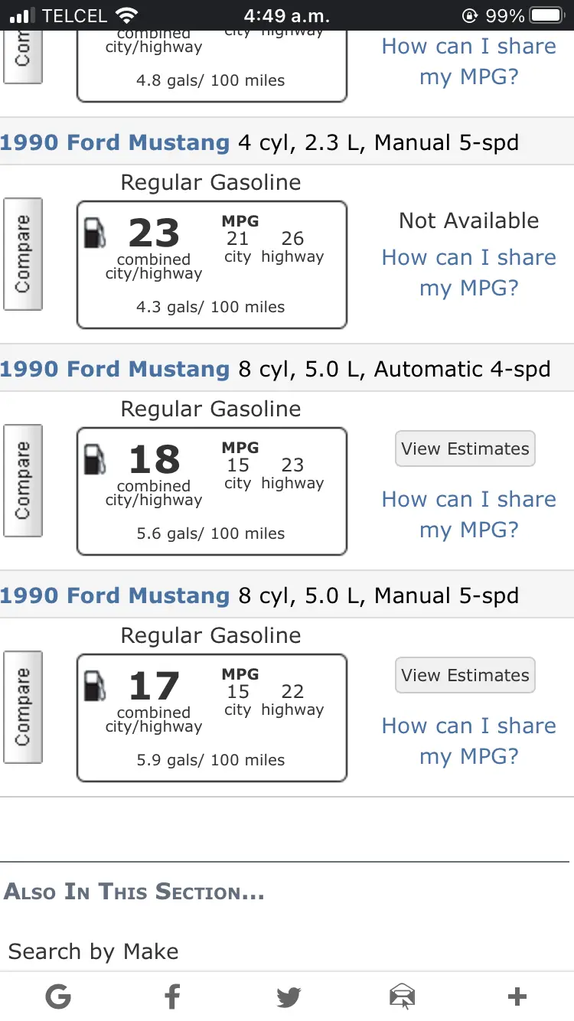Screen dimensions: 574x1021
Task: Tap the 17 combined MPG rating box
Action: (x=212, y=718)
